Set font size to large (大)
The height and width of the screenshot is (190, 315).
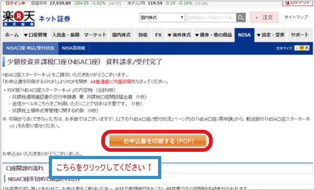point(307,48)
